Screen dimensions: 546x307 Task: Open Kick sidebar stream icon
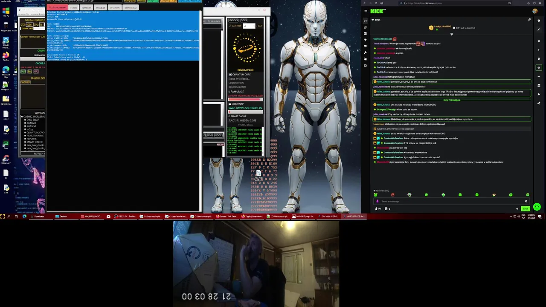pos(365,21)
